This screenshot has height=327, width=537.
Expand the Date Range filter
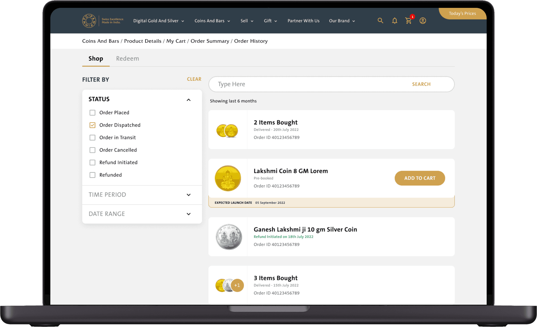[x=189, y=214]
